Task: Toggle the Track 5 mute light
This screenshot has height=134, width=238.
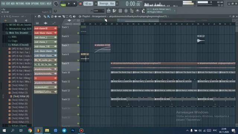Action: [78, 33]
